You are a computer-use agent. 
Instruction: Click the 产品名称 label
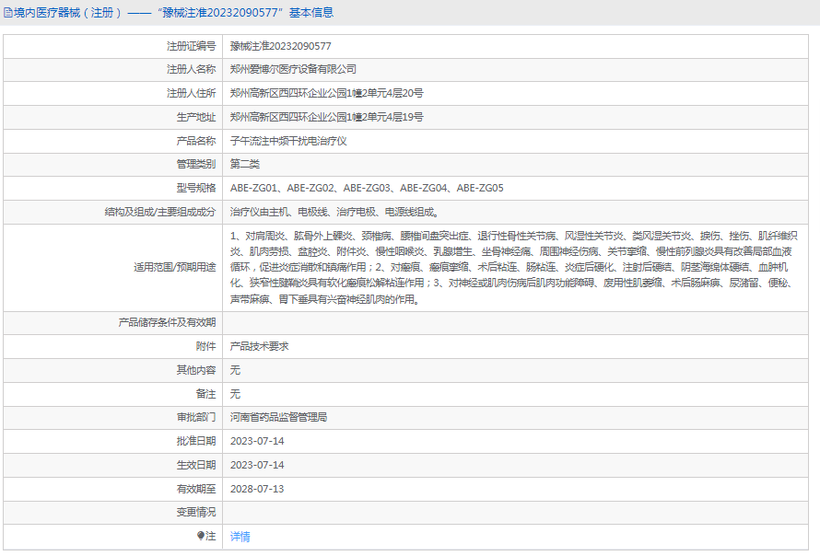[x=196, y=141]
